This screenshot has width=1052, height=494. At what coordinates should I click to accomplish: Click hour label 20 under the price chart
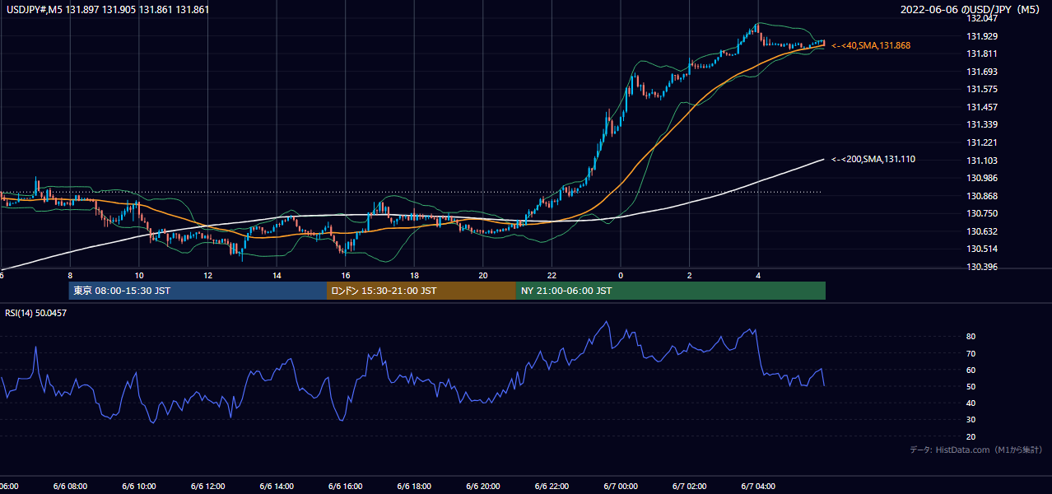[x=483, y=276]
